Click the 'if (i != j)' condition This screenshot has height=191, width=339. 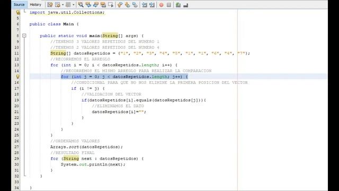[88, 89]
